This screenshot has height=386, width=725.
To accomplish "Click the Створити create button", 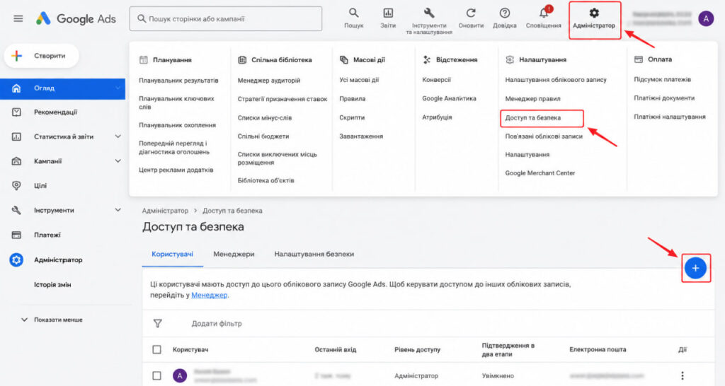I will point(42,56).
